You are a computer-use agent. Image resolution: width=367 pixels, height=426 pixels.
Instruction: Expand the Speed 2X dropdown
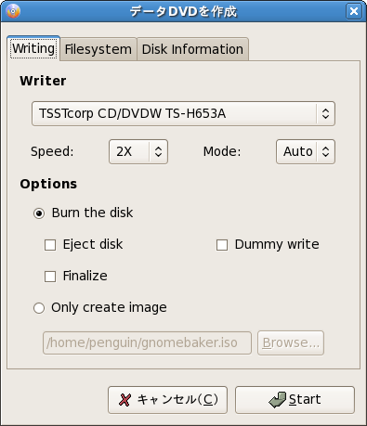(x=138, y=151)
